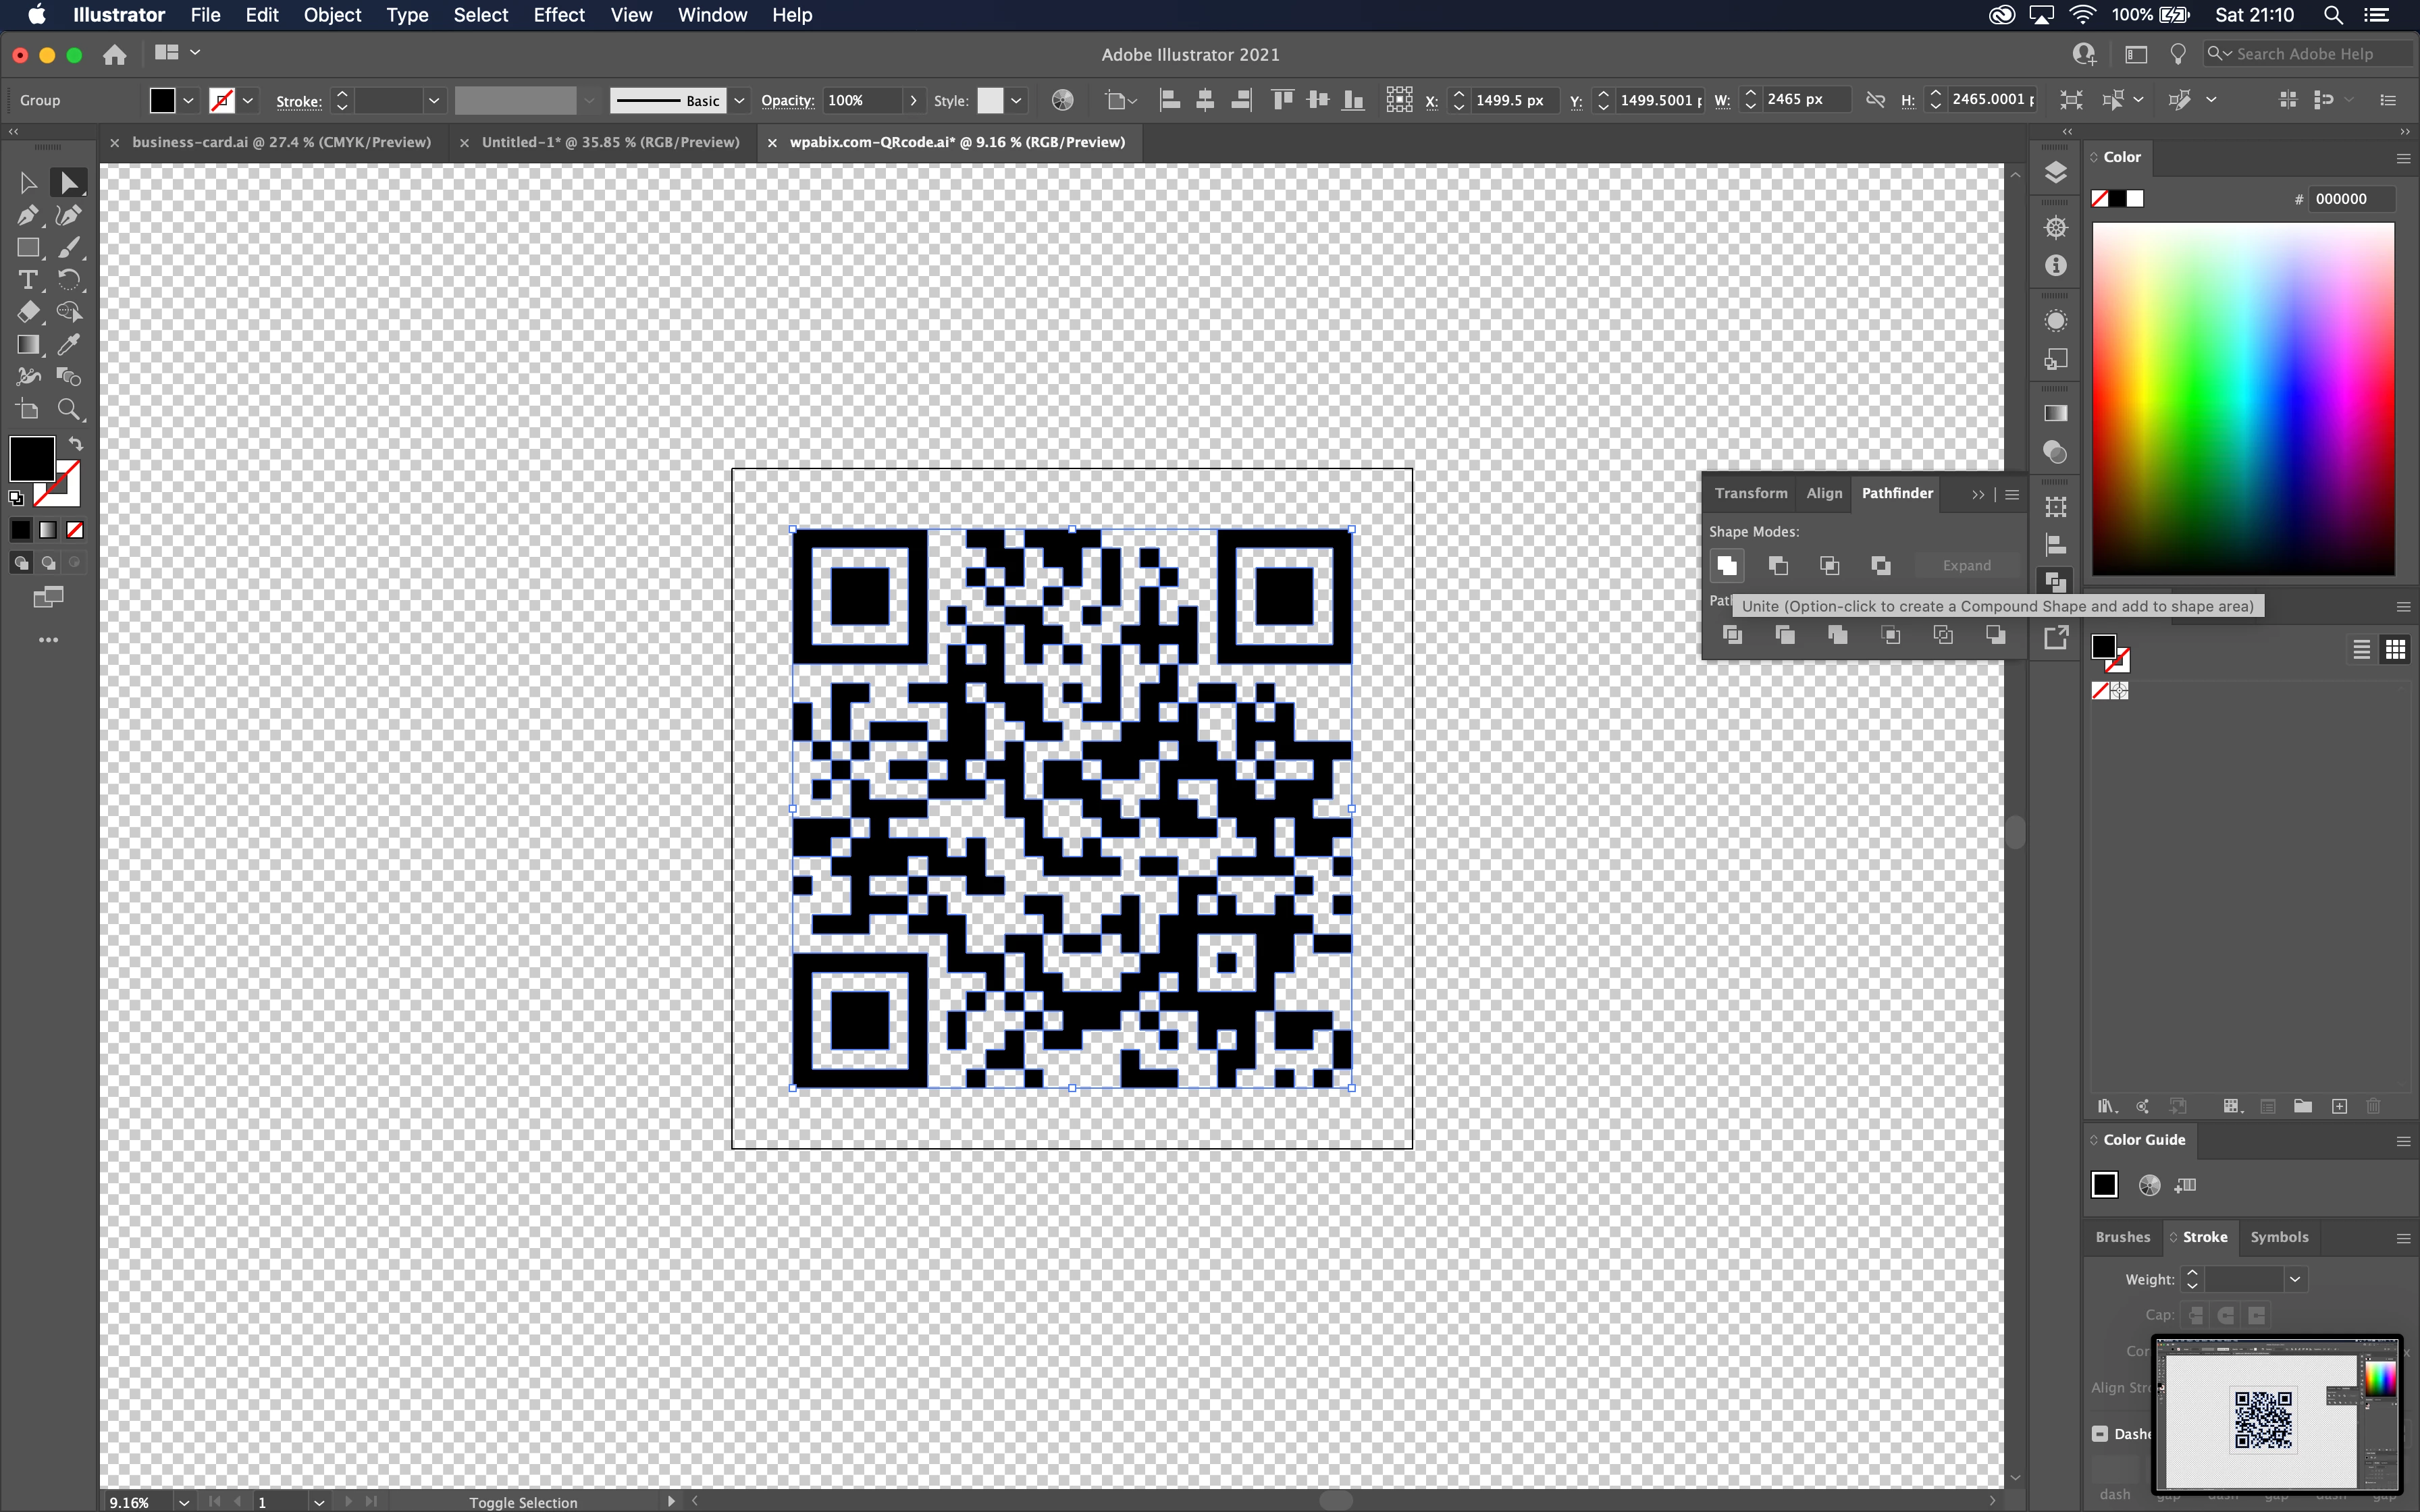Select the Eraser tool

click(x=27, y=312)
